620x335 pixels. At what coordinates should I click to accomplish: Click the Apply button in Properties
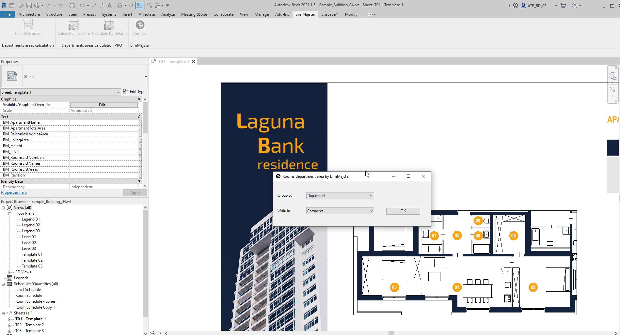[135, 193]
